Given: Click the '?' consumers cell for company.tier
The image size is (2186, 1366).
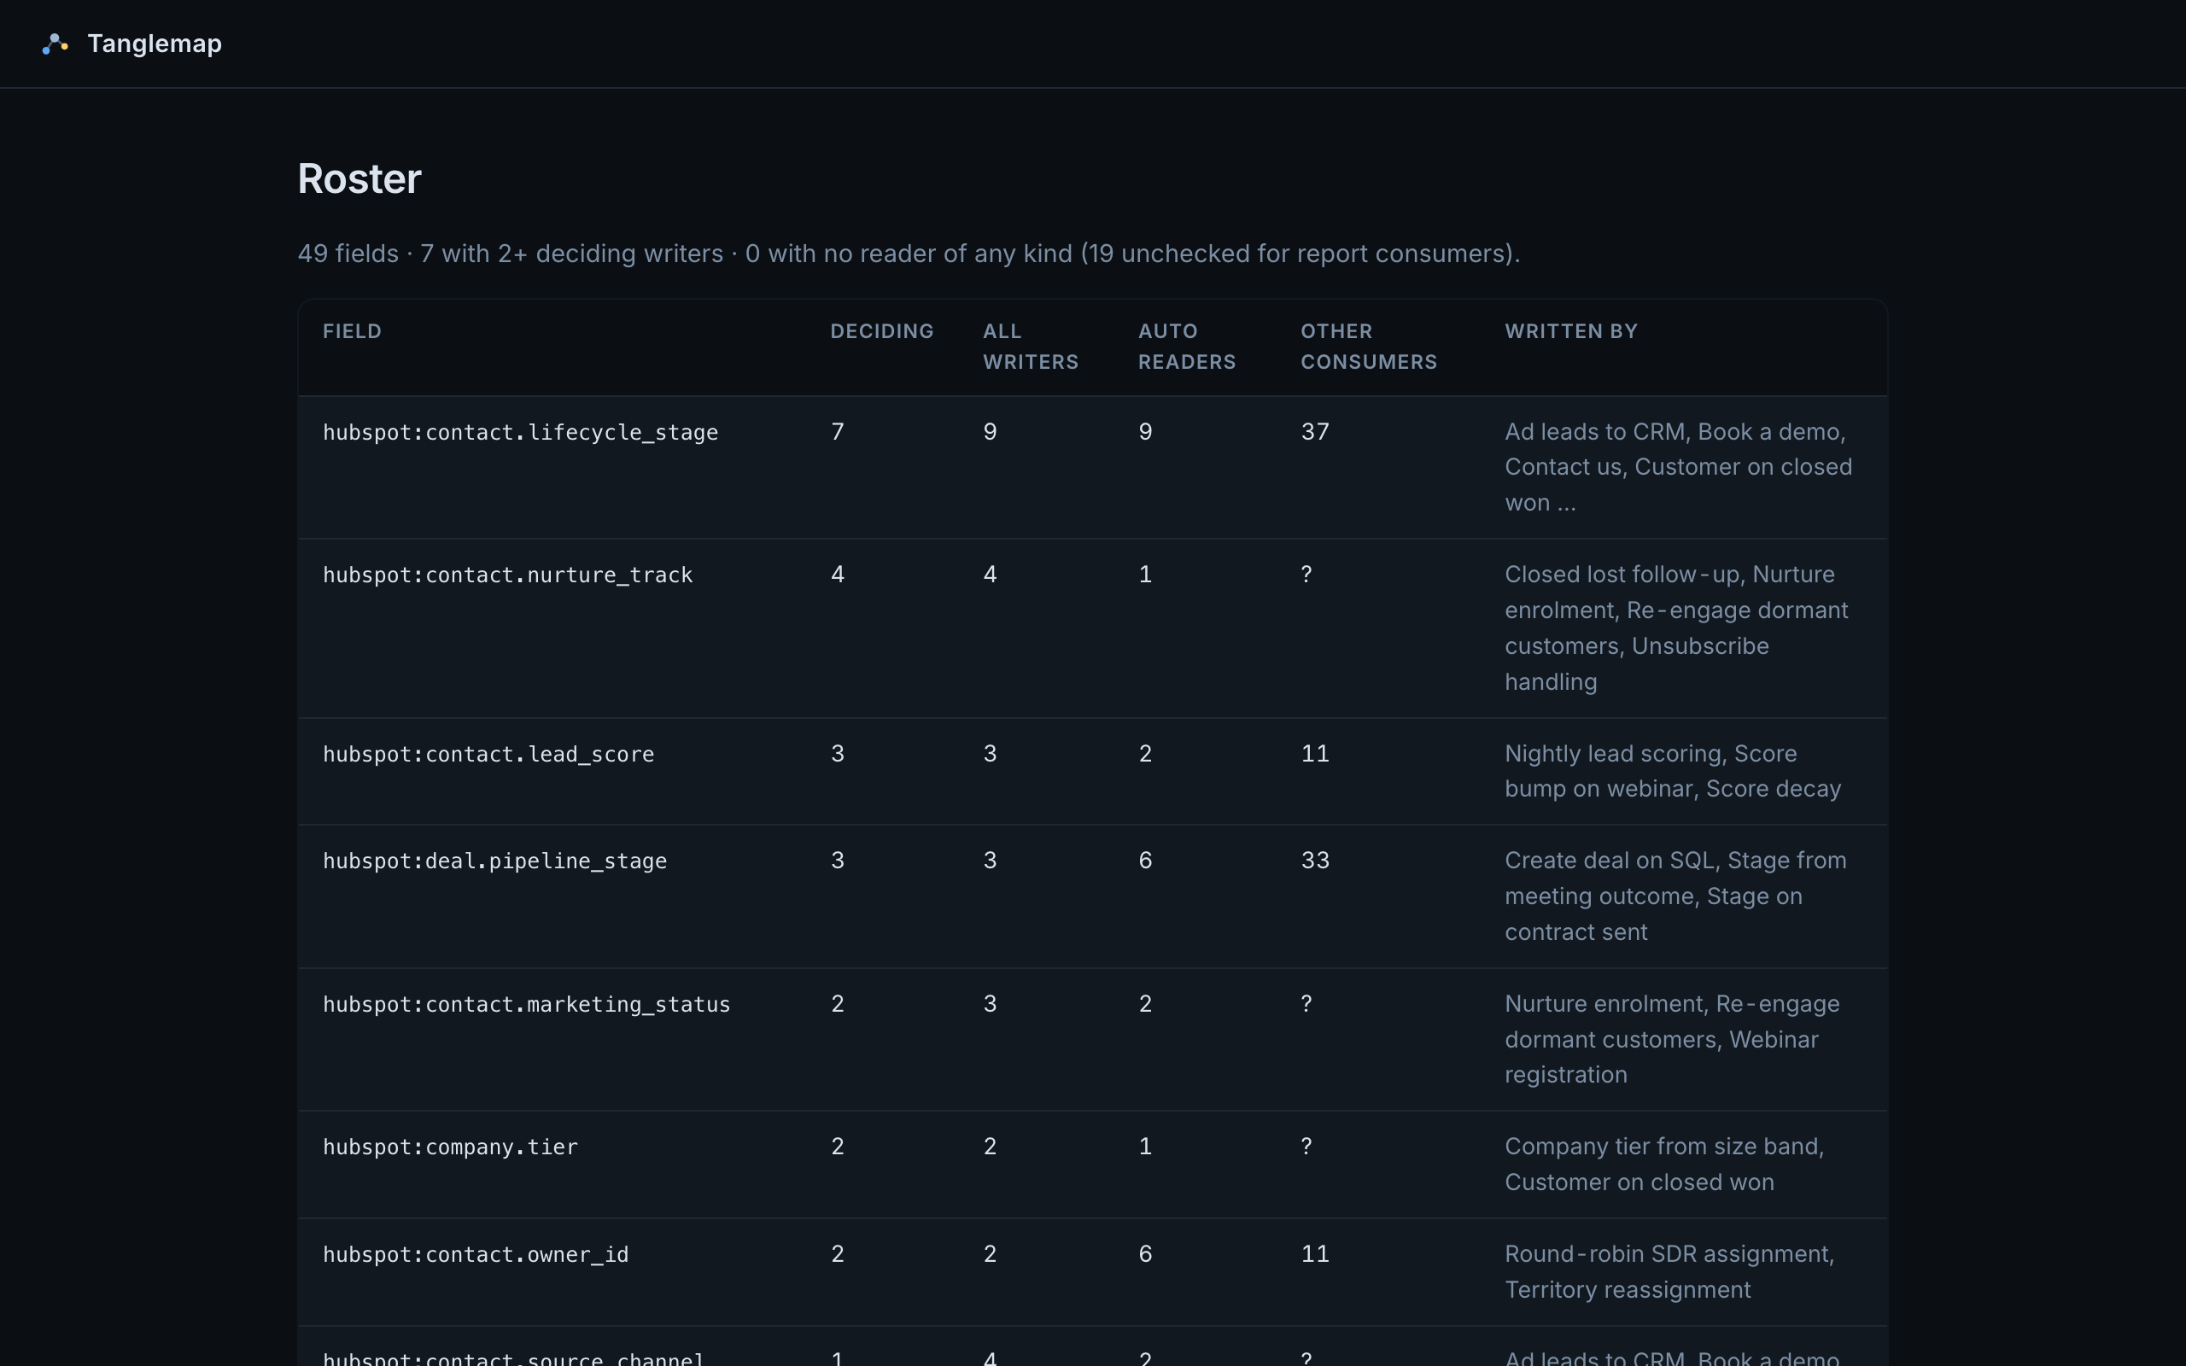Looking at the screenshot, I should (x=1306, y=1147).
